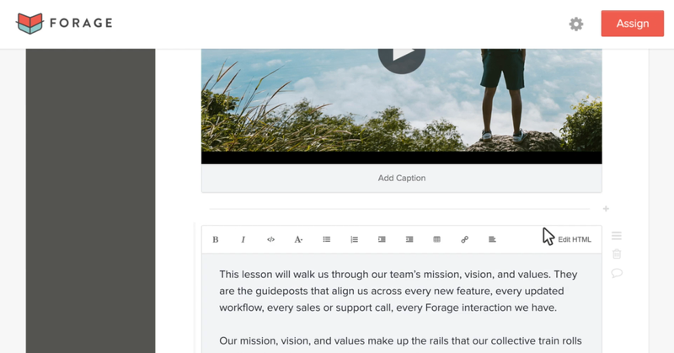Add a comment using speech bubble icon
This screenshot has width=674, height=353.
pyautogui.click(x=617, y=273)
